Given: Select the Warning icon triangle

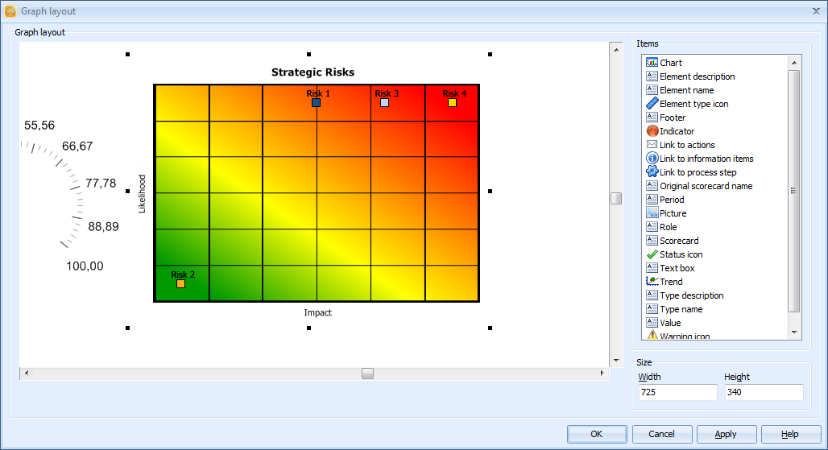Looking at the screenshot, I should (652, 334).
